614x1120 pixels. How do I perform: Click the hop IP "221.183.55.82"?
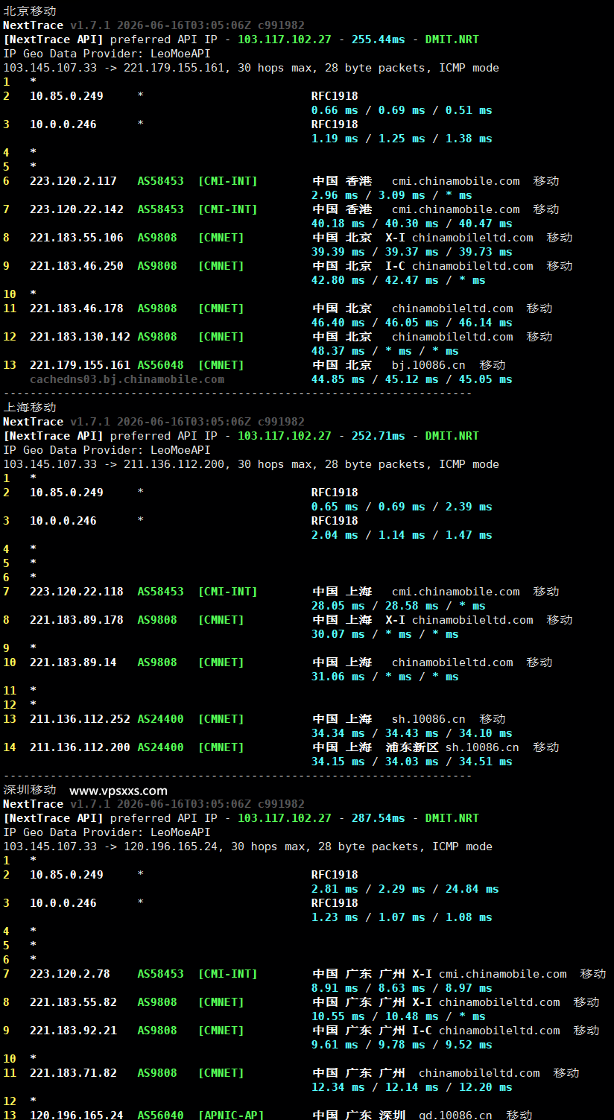click(73, 1002)
